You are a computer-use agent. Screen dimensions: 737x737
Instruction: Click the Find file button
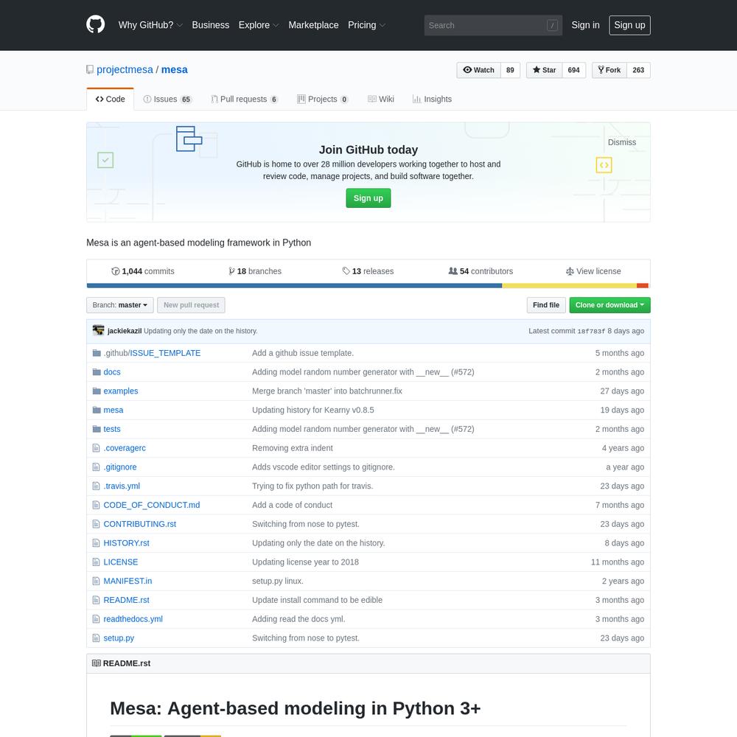pos(545,305)
